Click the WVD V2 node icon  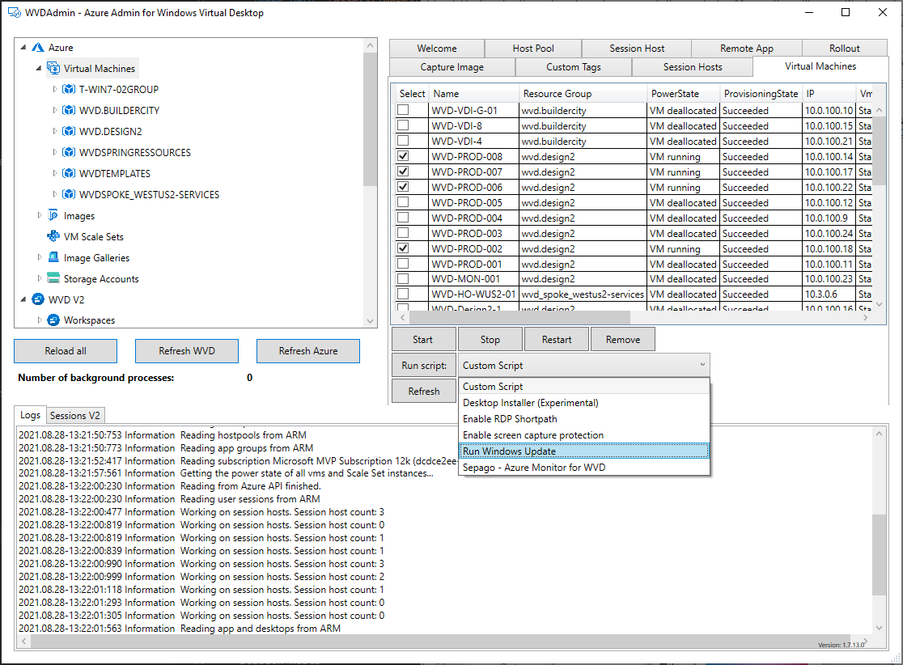click(x=38, y=299)
